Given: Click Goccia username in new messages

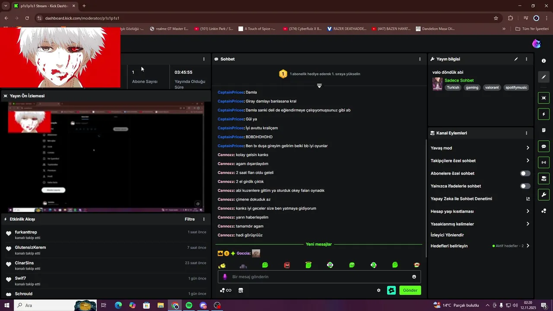Looking at the screenshot, I should (x=243, y=254).
